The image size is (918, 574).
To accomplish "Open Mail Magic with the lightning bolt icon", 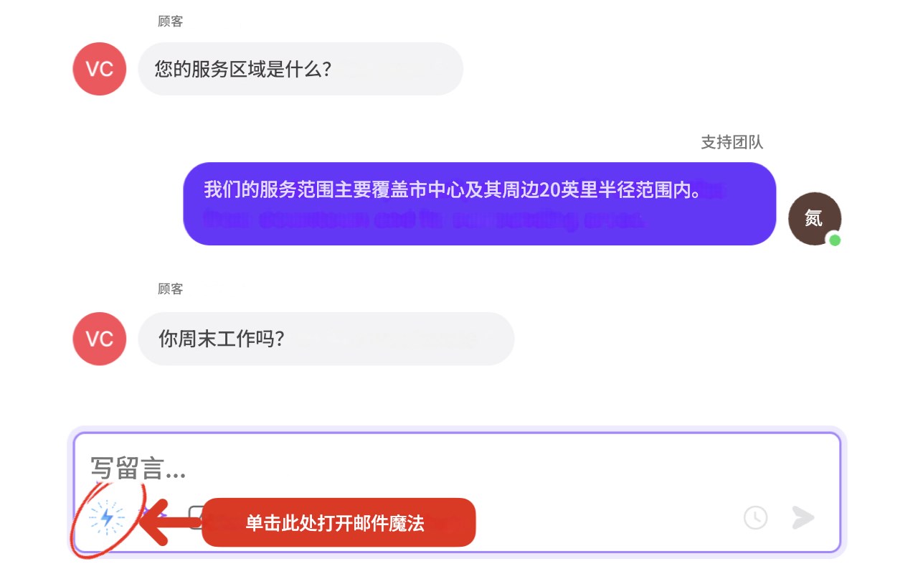I will [107, 517].
